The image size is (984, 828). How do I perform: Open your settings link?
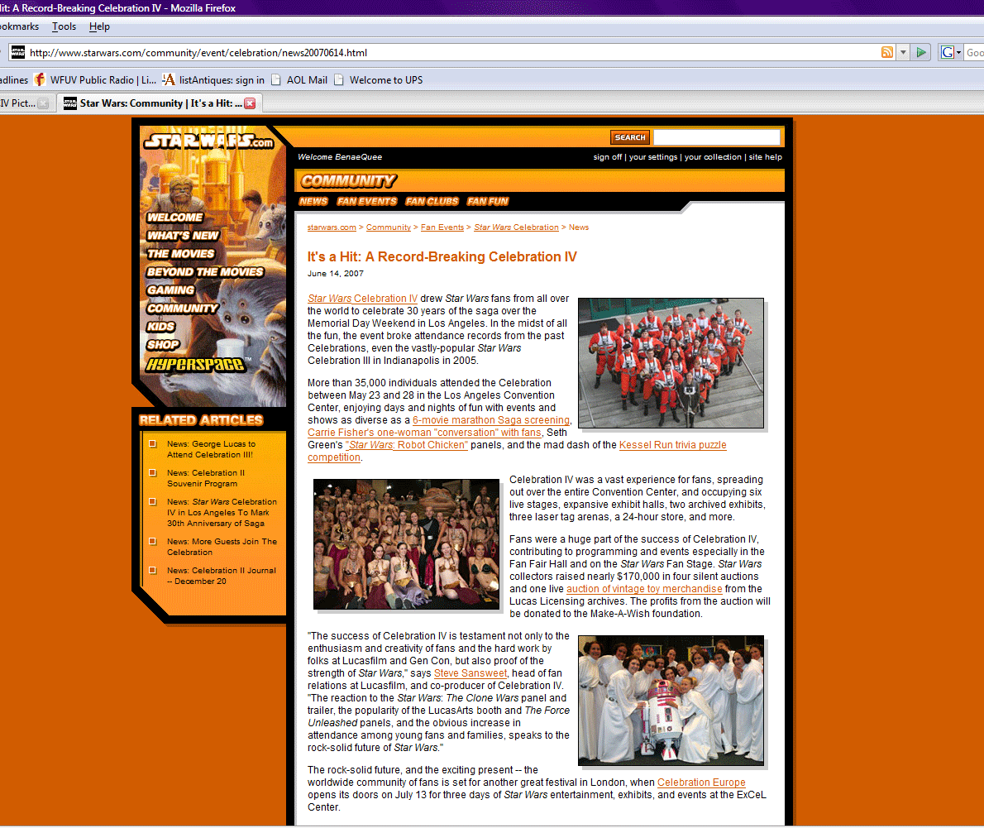[653, 157]
